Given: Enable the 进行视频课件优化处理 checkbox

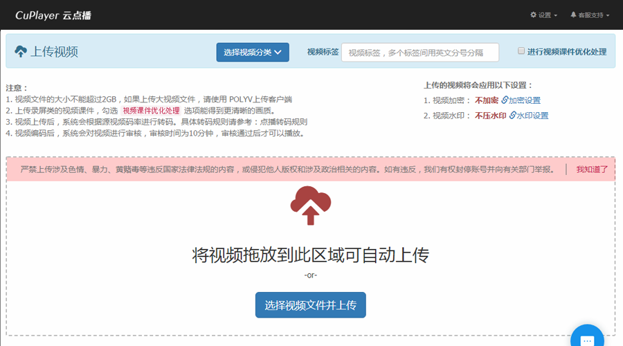Looking at the screenshot, I should [x=521, y=51].
